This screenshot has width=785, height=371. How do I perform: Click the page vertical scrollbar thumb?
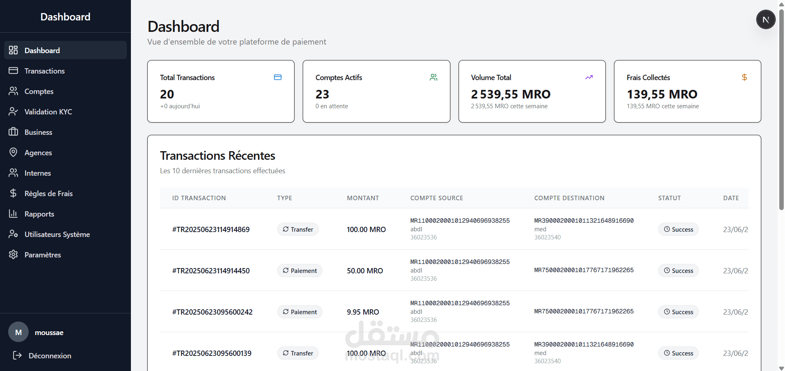tap(781, 110)
